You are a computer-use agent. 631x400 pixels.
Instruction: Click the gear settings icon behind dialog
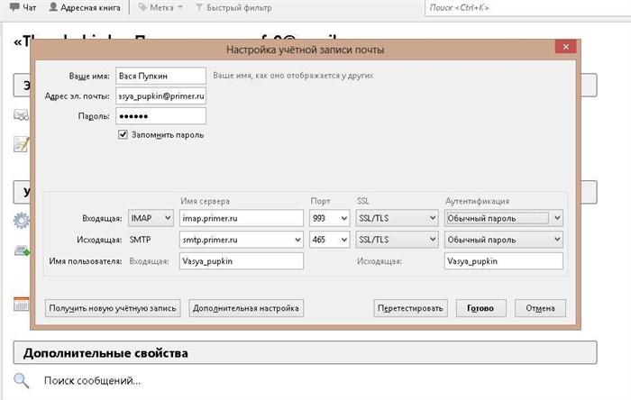22,221
